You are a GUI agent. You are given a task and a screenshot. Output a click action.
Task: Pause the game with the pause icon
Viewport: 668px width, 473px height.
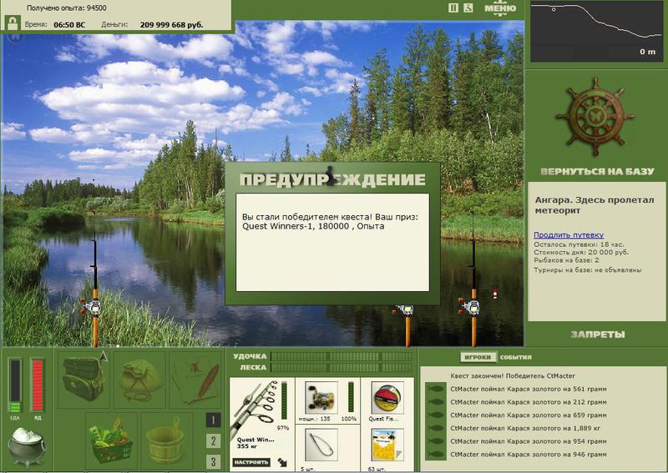453,8
